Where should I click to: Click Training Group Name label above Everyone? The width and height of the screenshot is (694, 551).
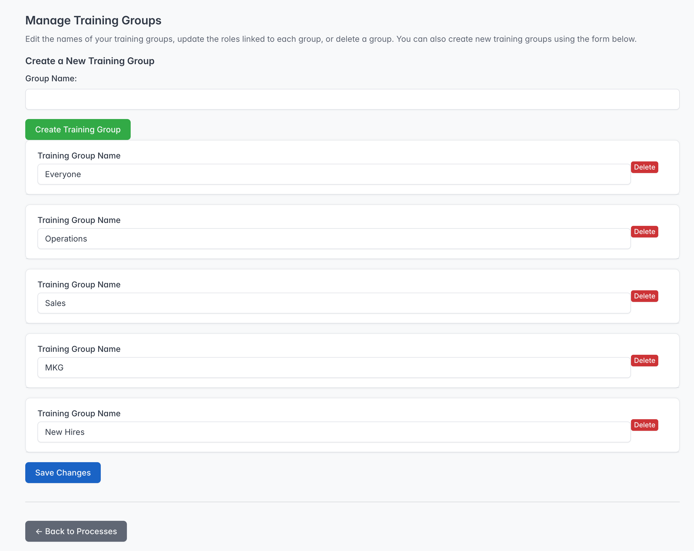79,156
